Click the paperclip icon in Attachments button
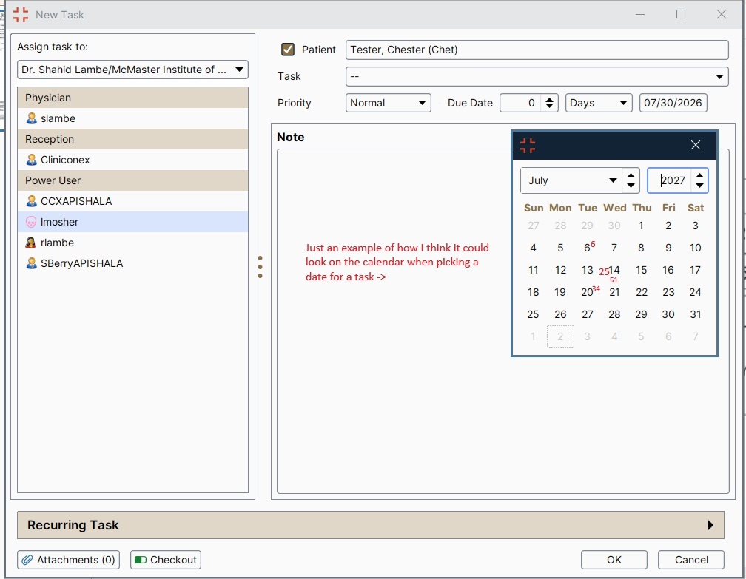746x579 pixels. pos(27,560)
